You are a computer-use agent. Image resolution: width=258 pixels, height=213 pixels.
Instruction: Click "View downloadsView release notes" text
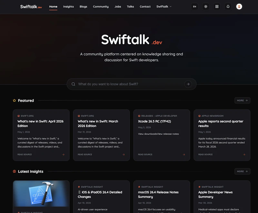pos(158,134)
